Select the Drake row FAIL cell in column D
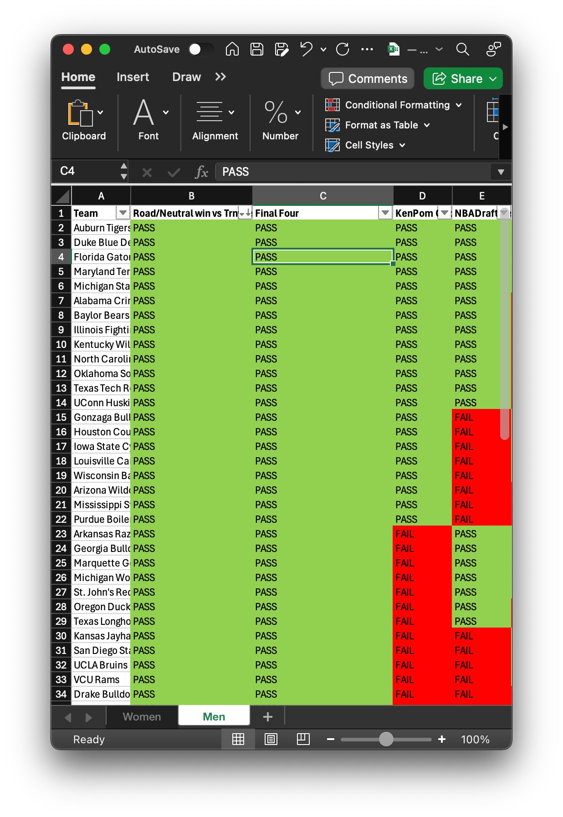Screen dimensions: 563x817 tap(422, 694)
